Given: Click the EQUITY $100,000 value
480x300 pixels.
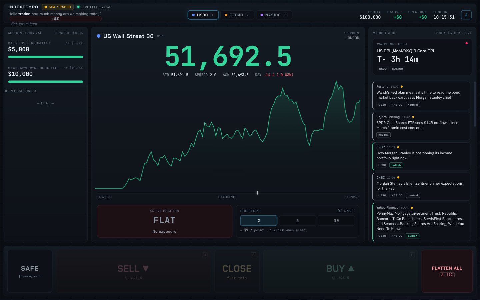Looking at the screenshot, I should coord(370,17).
